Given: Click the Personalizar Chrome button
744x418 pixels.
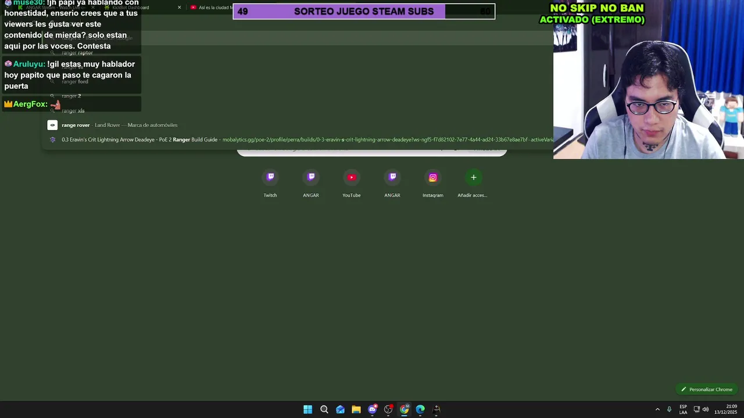Looking at the screenshot, I should (x=707, y=390).
